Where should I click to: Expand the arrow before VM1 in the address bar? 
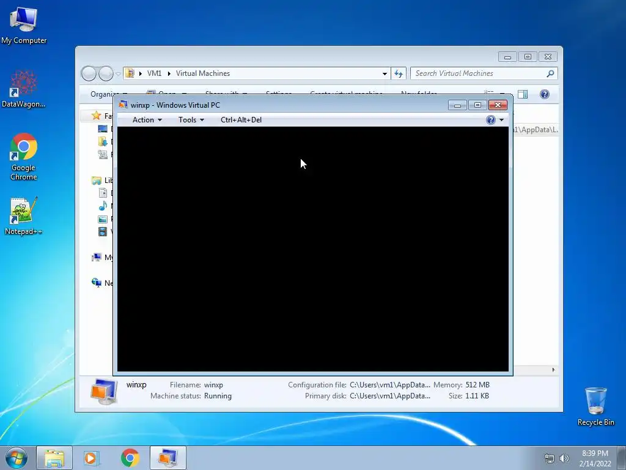coord(141,73)
